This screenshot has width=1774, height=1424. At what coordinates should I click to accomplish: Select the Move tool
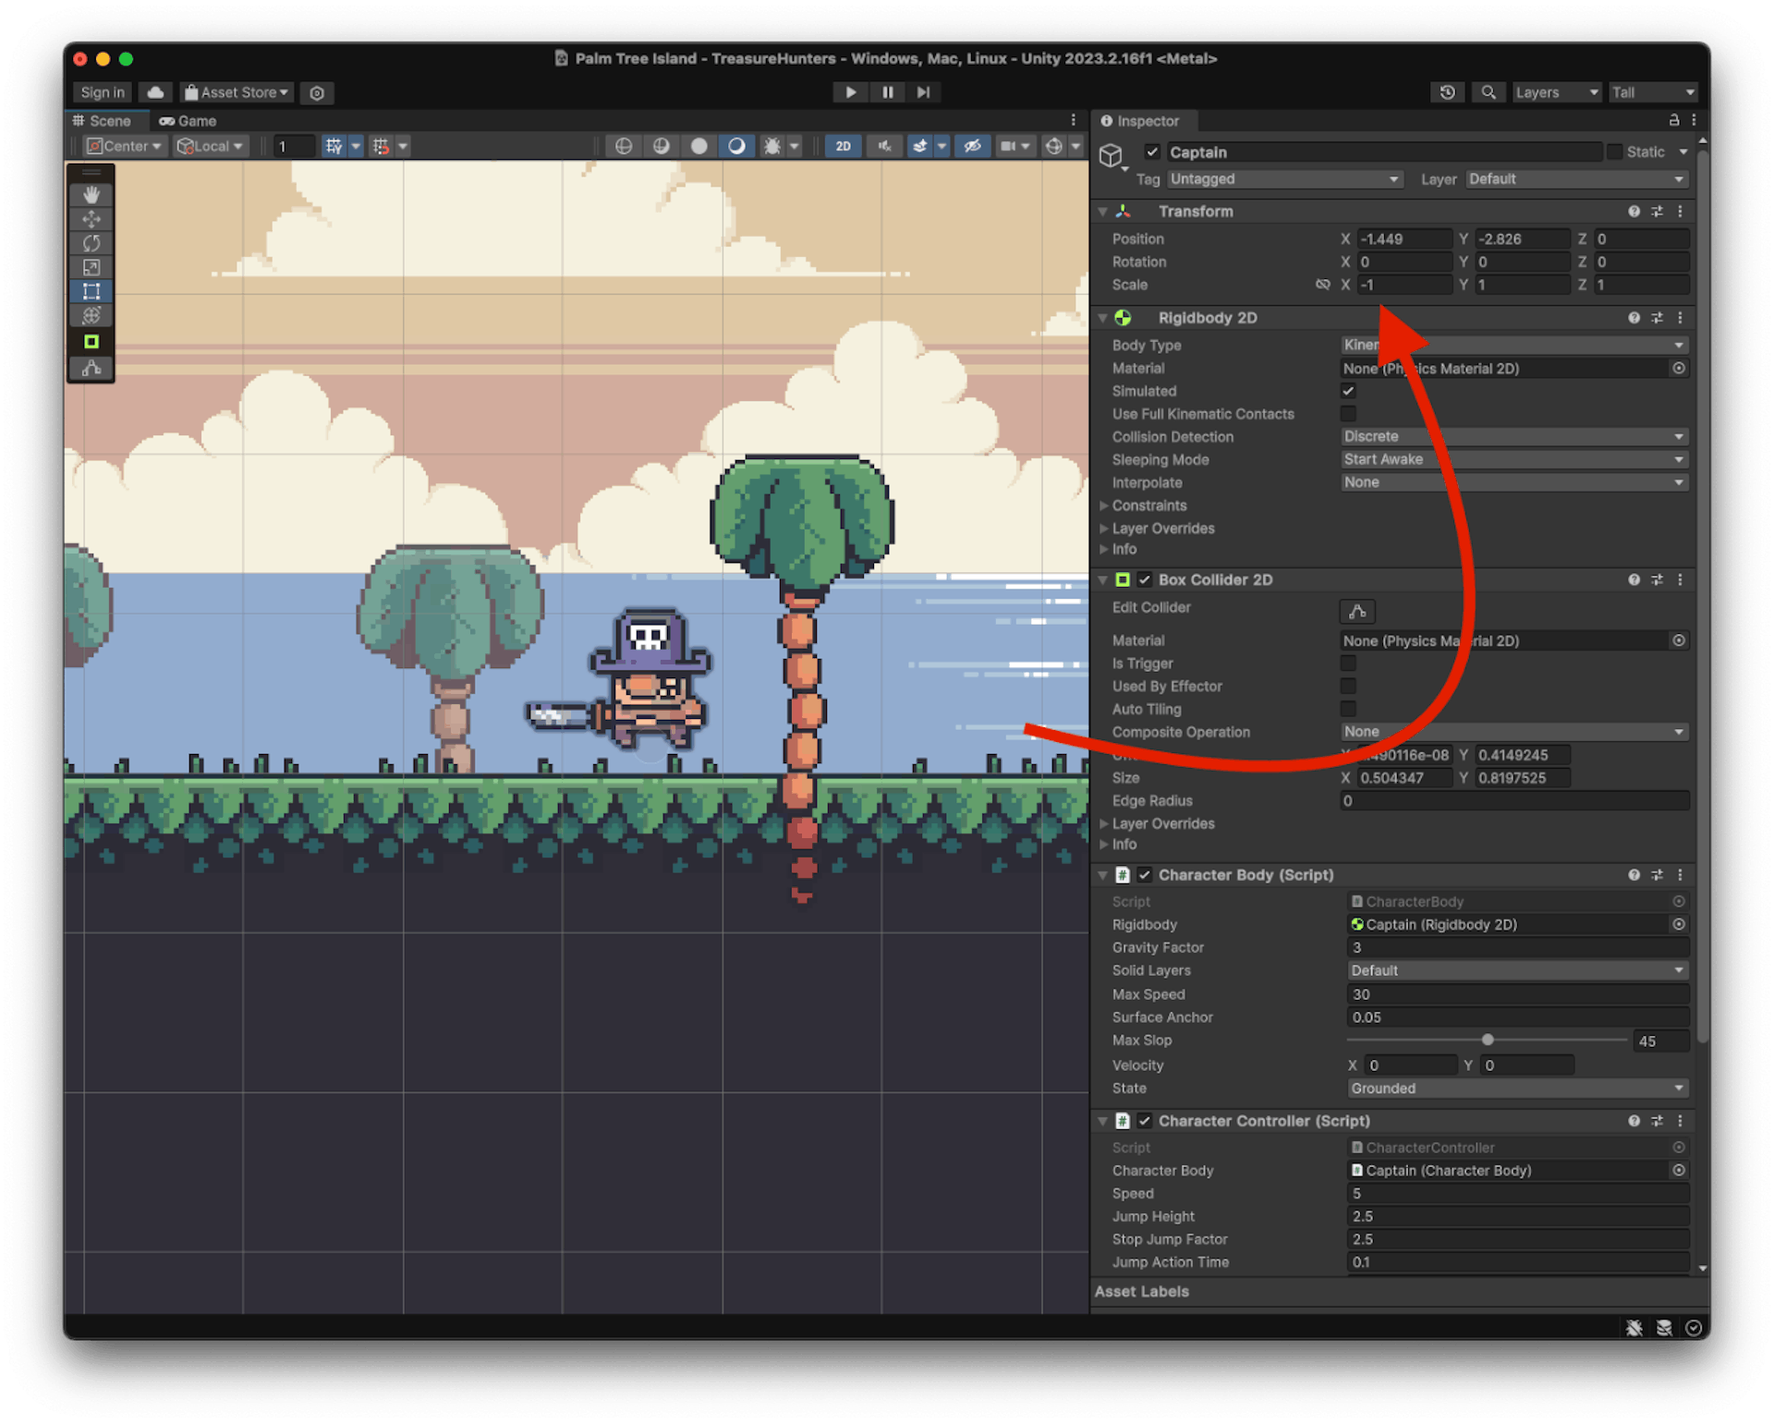tap(91, 219)
